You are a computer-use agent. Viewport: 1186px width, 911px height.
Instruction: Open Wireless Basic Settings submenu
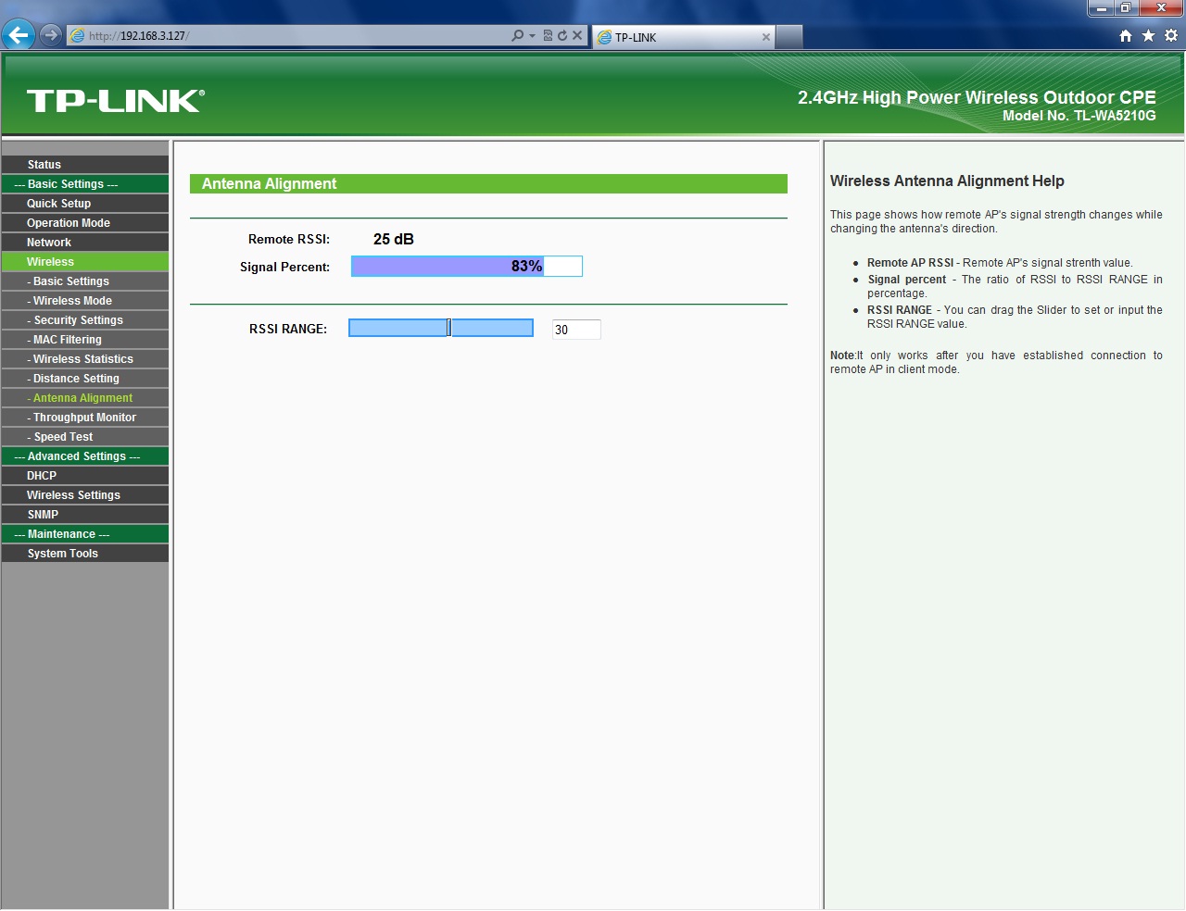85,281
